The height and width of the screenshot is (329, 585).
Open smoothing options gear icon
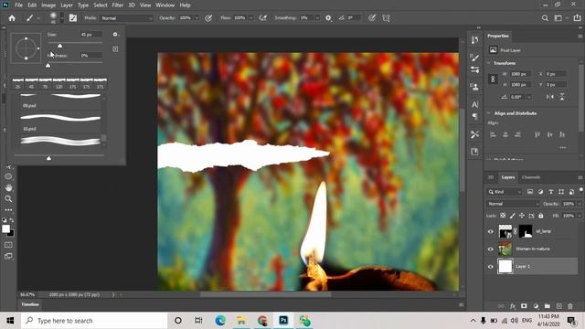(x=328, y=18)
